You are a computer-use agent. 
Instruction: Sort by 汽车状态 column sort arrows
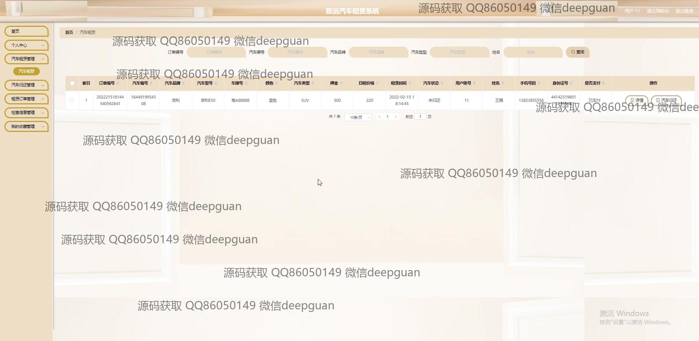pyautogui.click(x=442, y=83)
